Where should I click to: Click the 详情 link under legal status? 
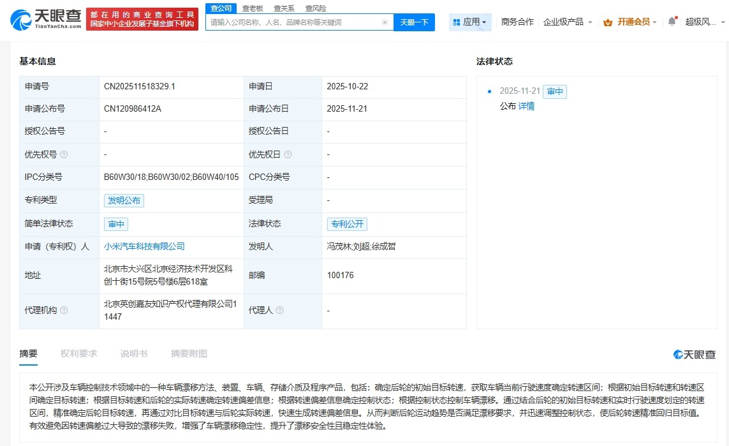tap(526, 106)
